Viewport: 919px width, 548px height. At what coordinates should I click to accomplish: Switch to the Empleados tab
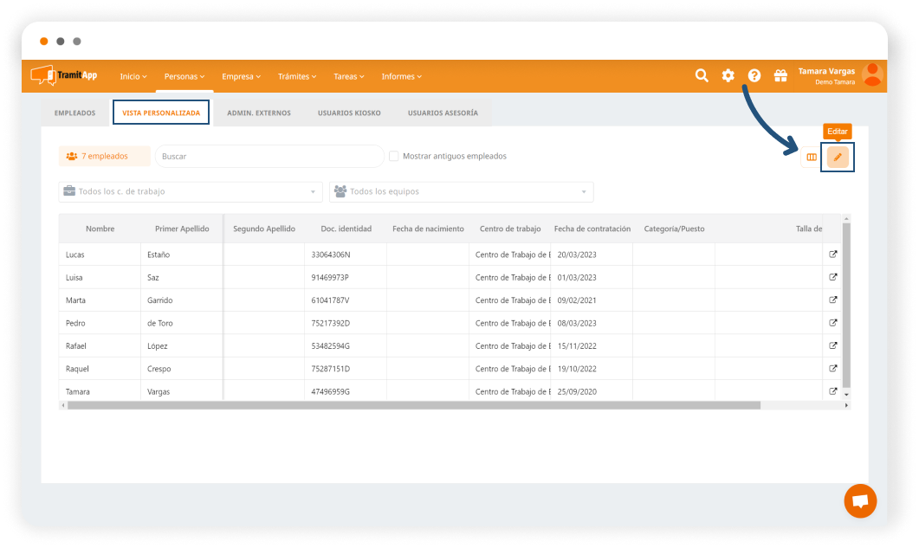coord(75,113)
